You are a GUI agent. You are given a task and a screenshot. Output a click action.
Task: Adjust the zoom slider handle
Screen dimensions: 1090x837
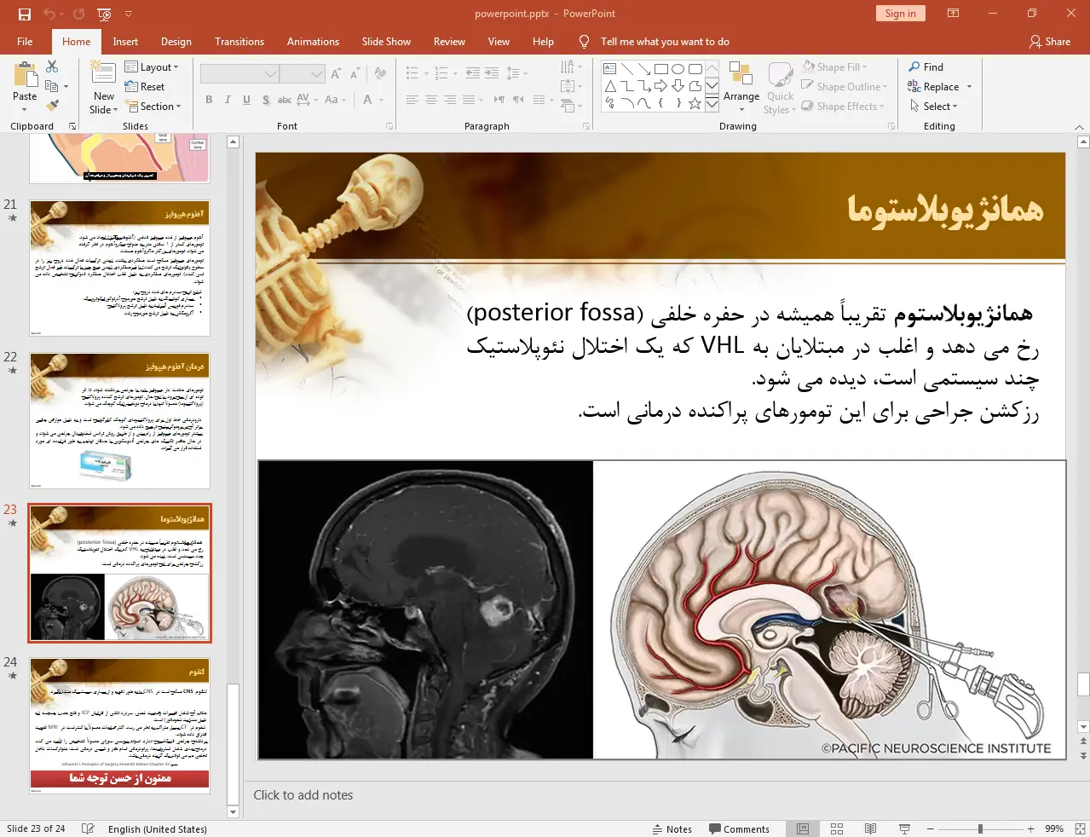click(x=980, y=828)
